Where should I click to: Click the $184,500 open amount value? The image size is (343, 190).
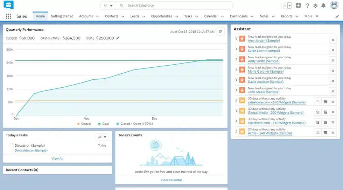click(71, 38)
